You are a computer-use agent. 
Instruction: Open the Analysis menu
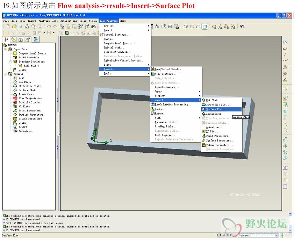pos(44,21)
